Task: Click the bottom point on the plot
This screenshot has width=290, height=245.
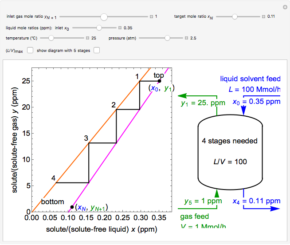Action: tap(72, 207)
